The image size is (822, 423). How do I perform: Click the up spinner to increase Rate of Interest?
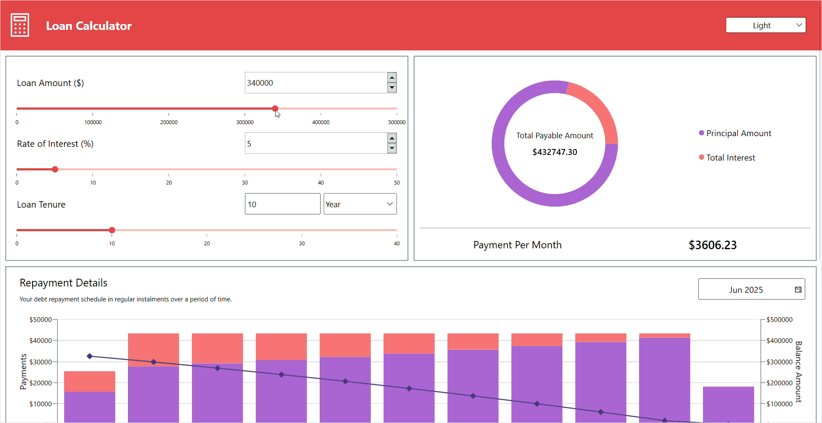coord(391,138)
